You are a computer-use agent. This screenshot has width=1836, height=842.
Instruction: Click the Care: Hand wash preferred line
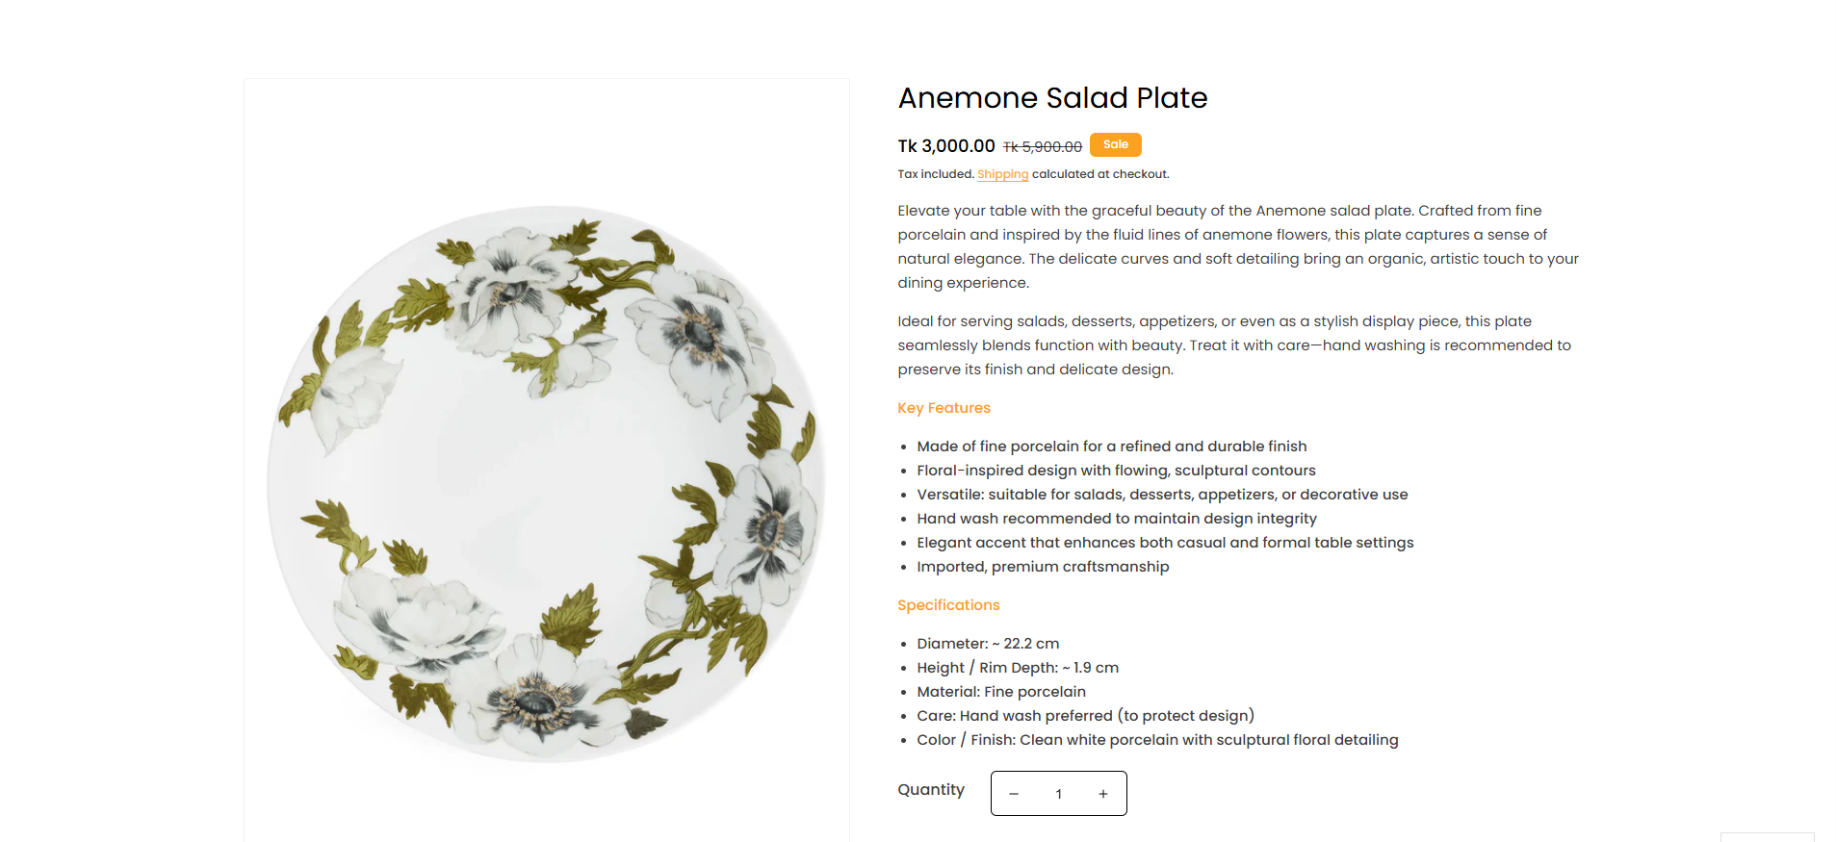click(1084, 716)
